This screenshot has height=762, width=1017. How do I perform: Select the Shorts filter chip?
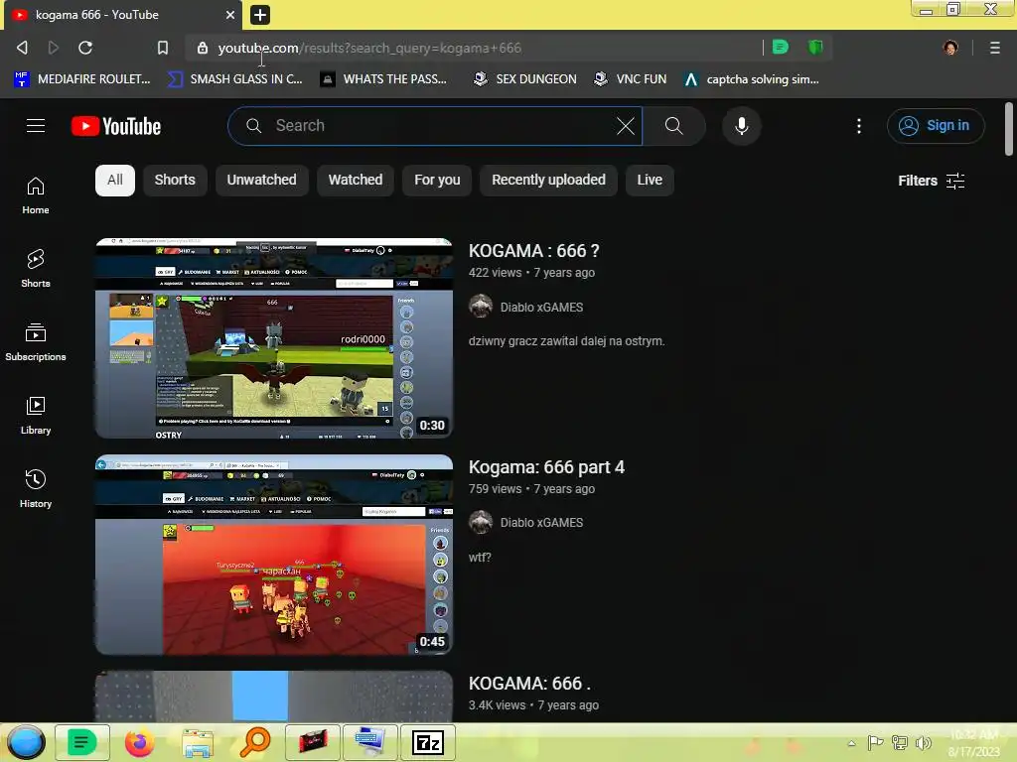click(175, 180)
